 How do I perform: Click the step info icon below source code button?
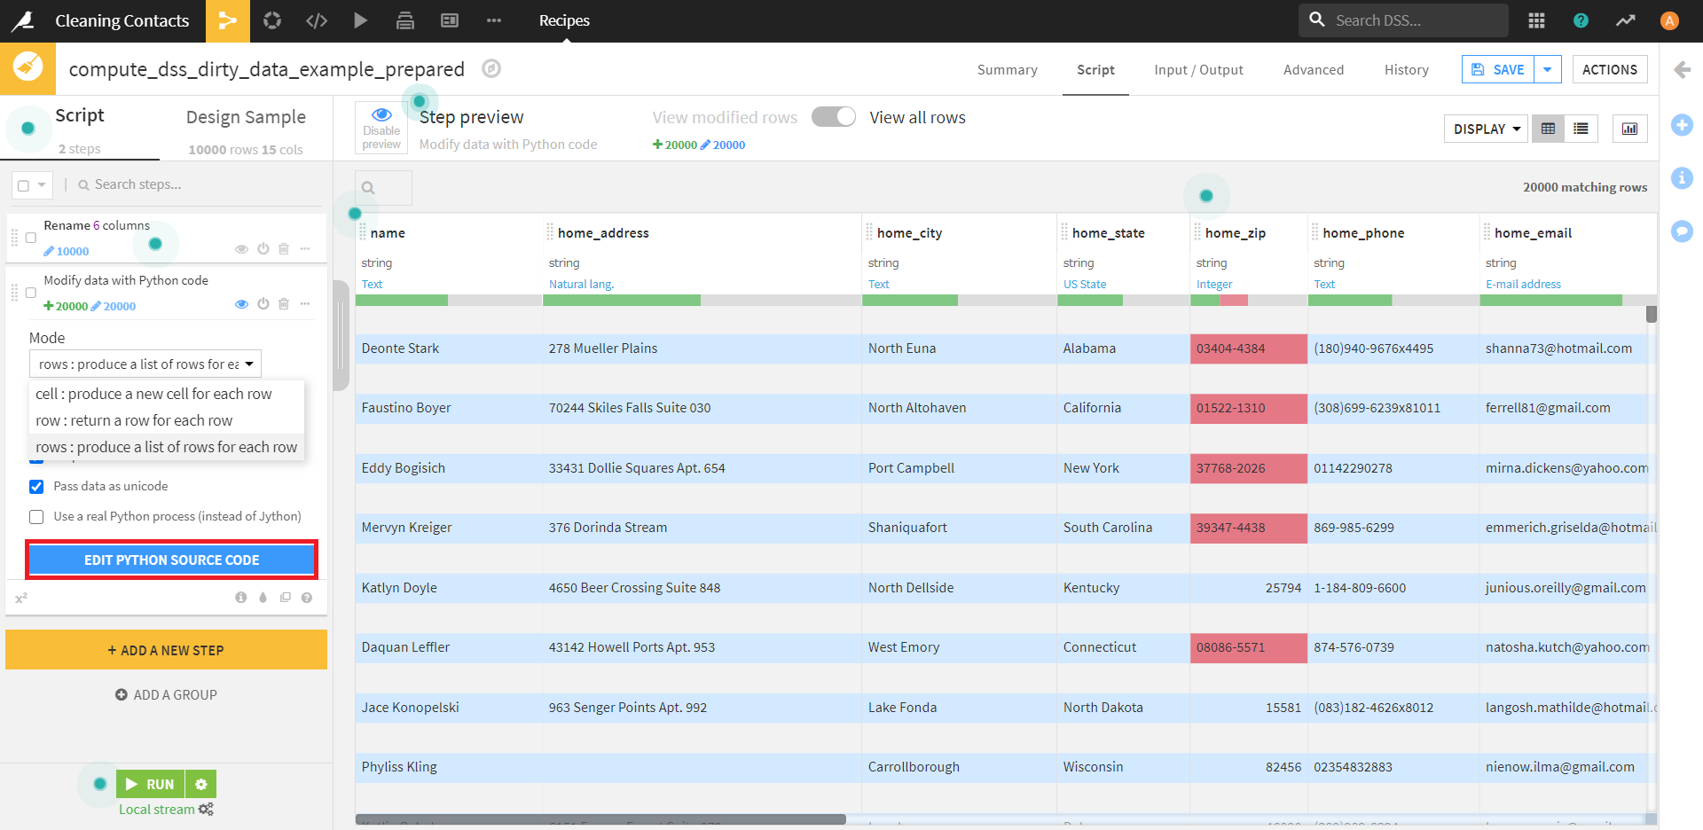tap(240, 598)
